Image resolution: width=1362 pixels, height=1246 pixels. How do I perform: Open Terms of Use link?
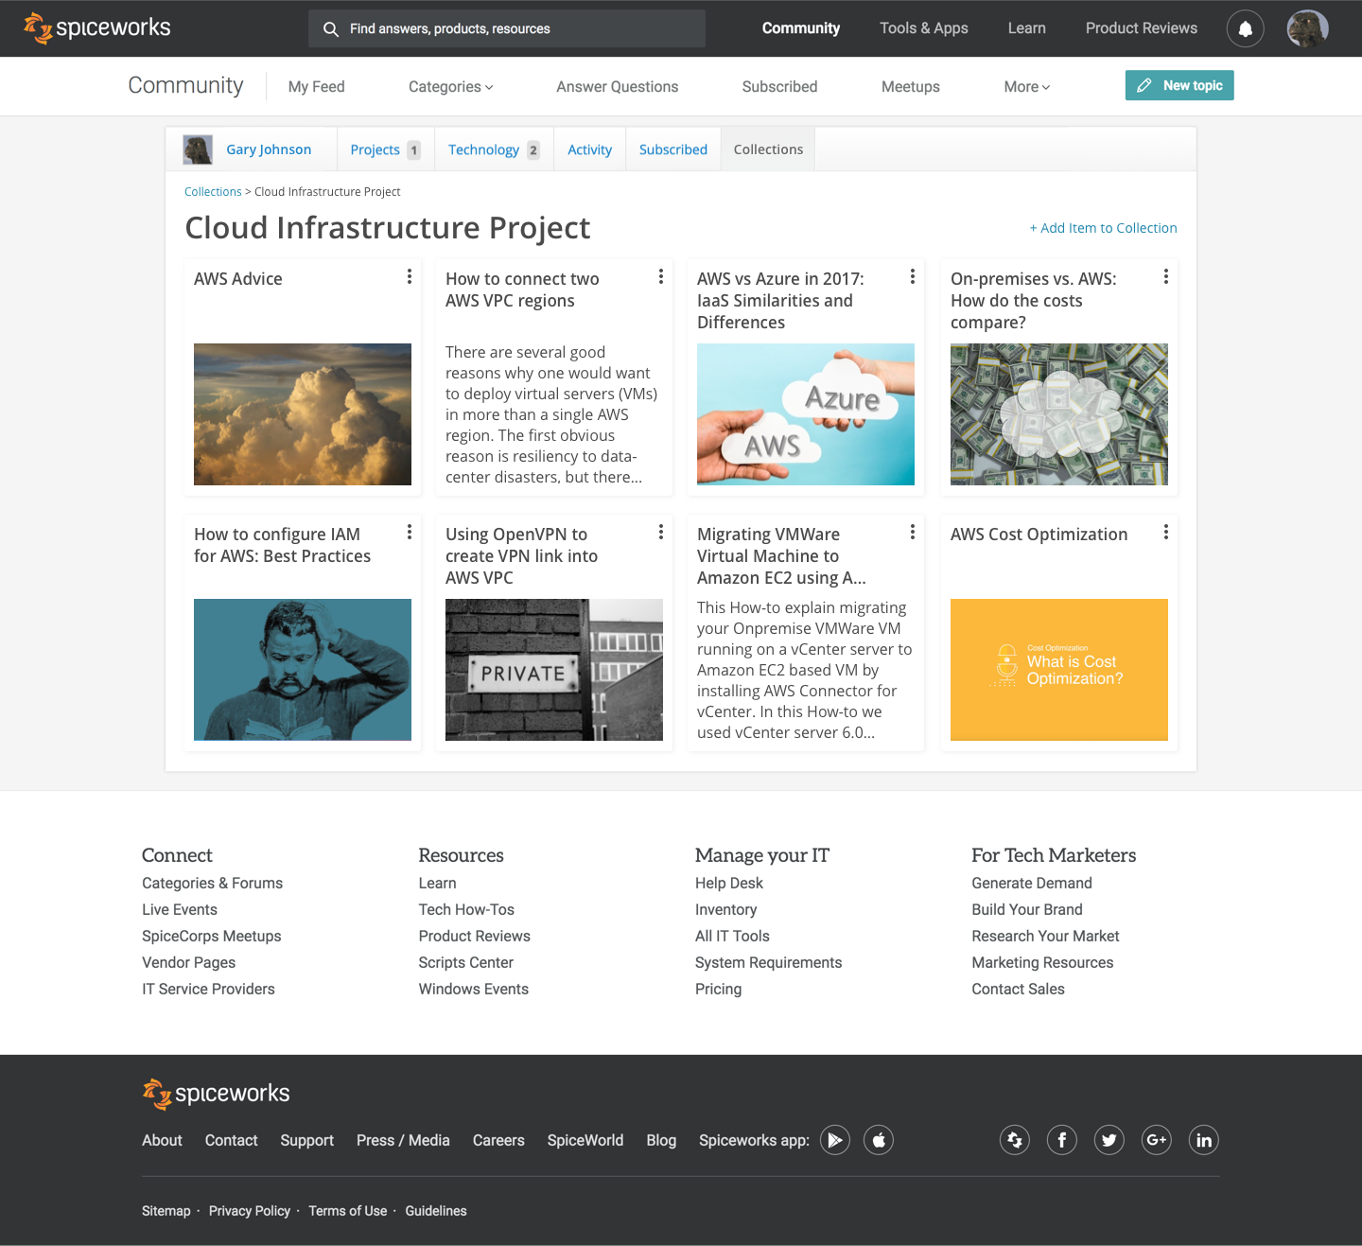(347, 1211)
